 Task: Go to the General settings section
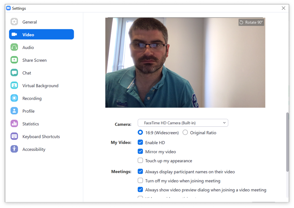29,22
